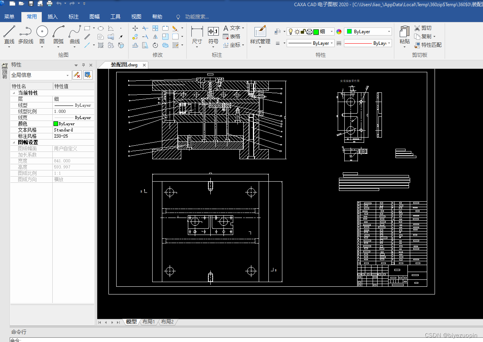
Task: Close the 装配图.dwg document tab
Action: click(144, 65)
